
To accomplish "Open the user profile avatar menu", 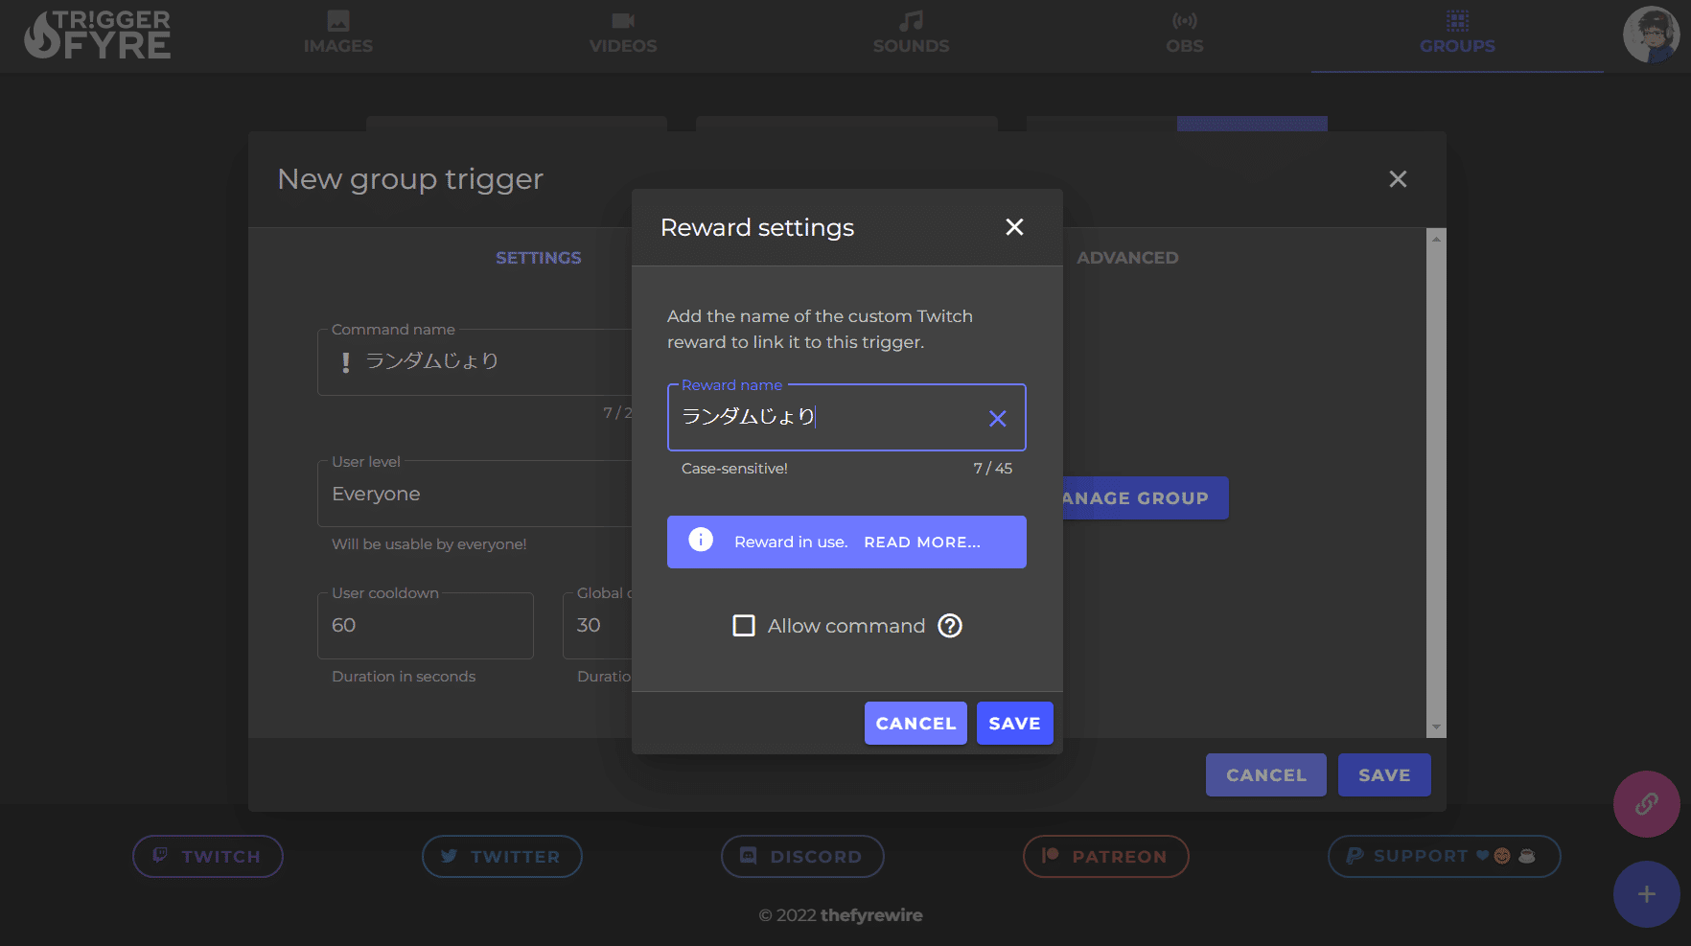I will coord(1651,35).
